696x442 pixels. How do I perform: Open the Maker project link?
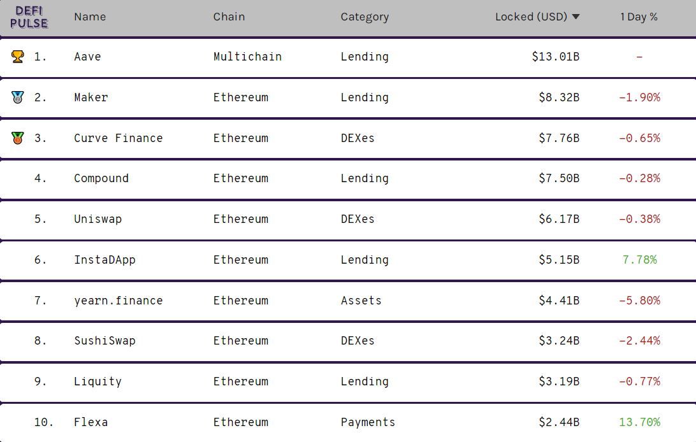tap(91, 97)
